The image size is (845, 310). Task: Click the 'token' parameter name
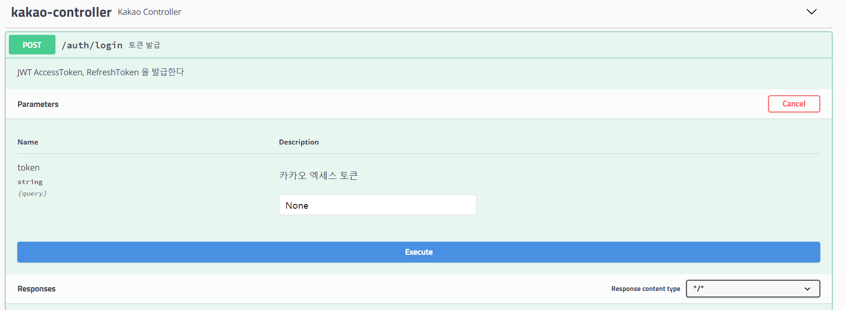[x=28, y=167]
